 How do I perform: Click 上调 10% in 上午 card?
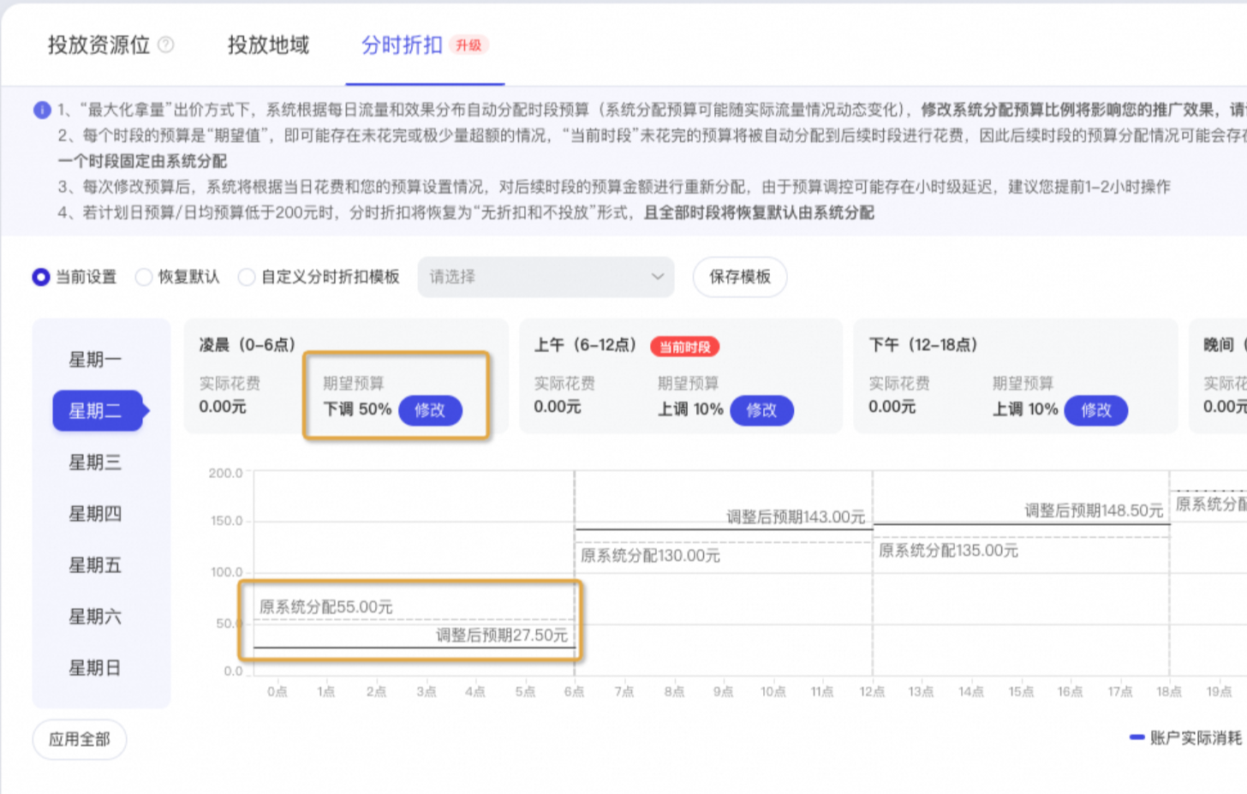(x=690, y=409)
